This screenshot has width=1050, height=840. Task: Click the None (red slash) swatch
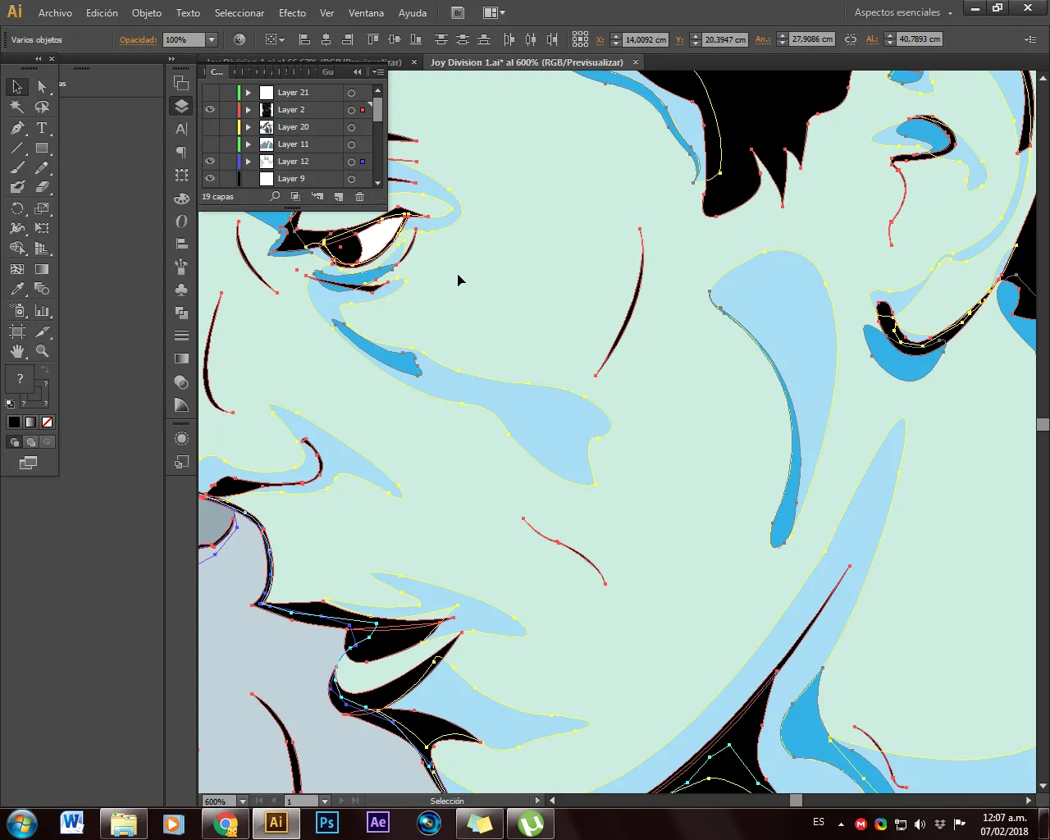tap(47, 422)
